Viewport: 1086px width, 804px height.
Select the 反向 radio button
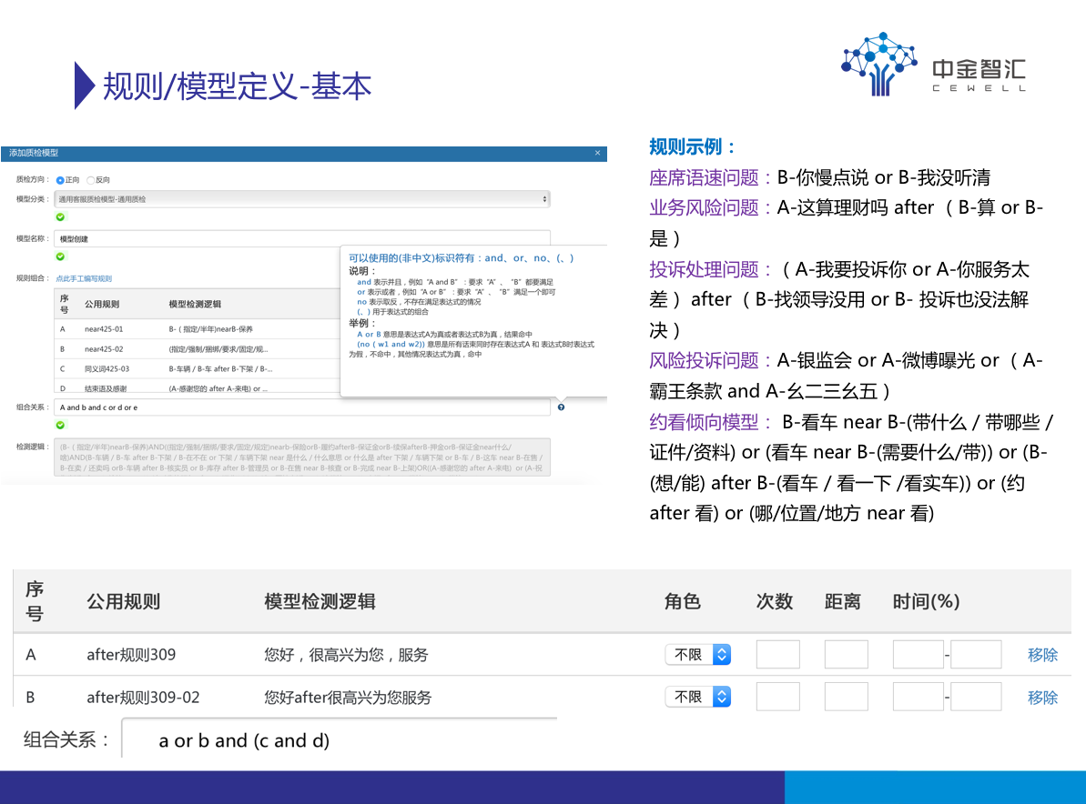point(90,180)
